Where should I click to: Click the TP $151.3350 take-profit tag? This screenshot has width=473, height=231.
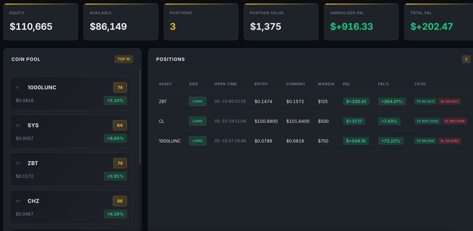click(x=427, y=121)
